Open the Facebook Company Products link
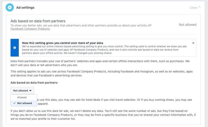This screenshot has height=127, width=208. coord(30,29)
